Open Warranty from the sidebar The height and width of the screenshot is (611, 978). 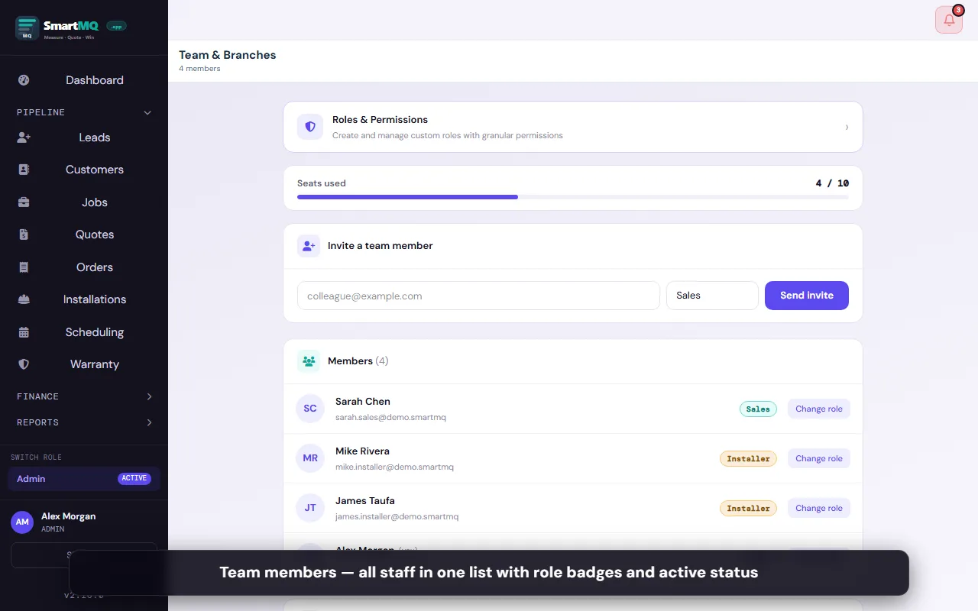point(84,364)
